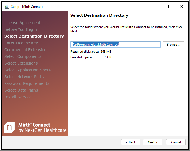Select the Before You Begin step

pos(21,29)
